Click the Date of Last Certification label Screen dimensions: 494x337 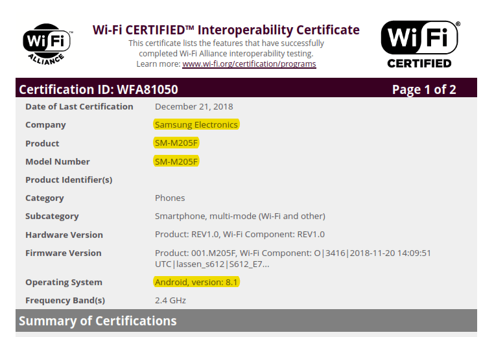pyautogui.click(x=79, y=106)
